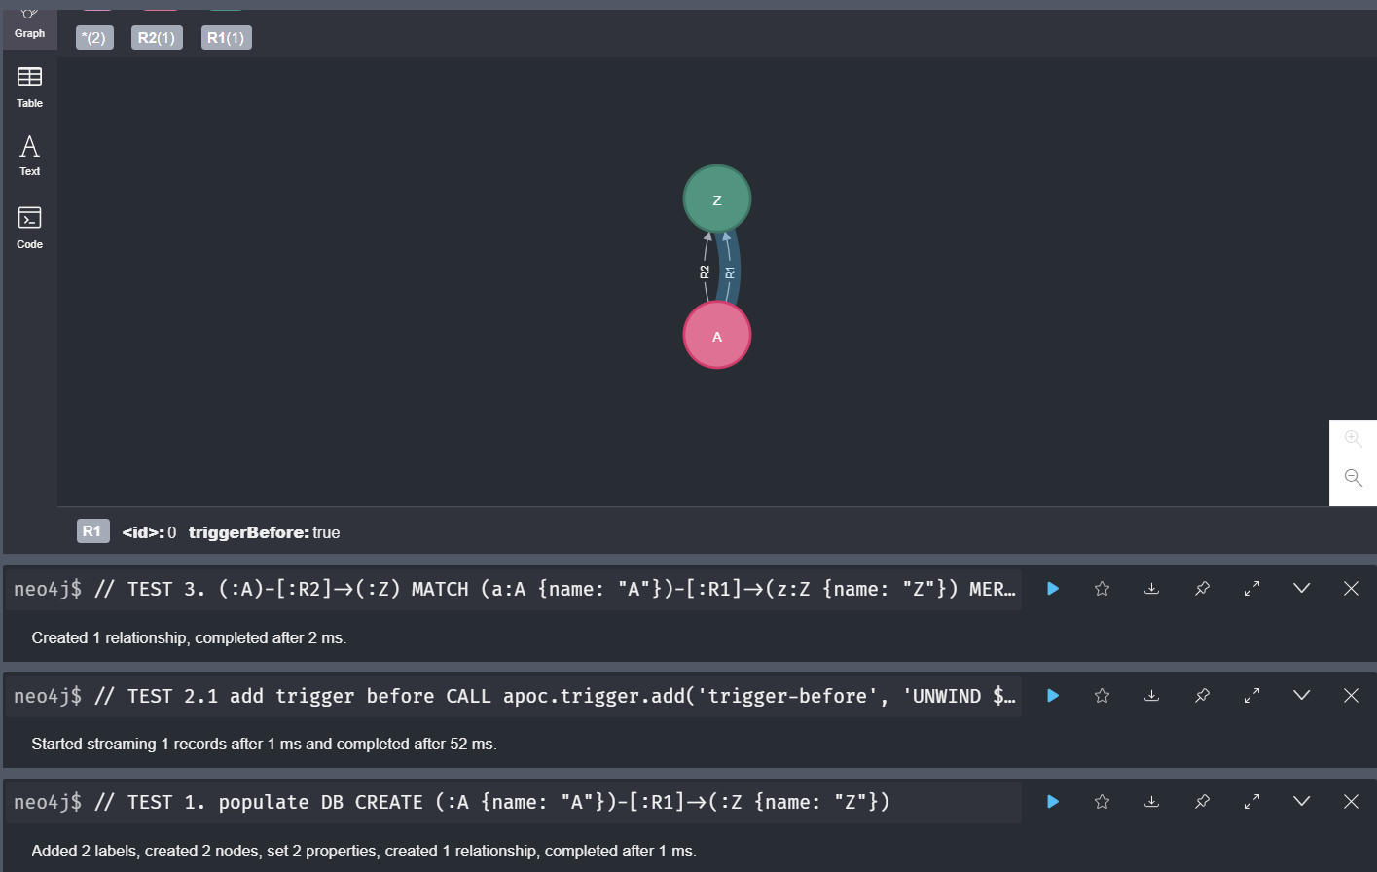Select the green Z node circle
This screenshot has width=1377, height=872.
(716, 199)
